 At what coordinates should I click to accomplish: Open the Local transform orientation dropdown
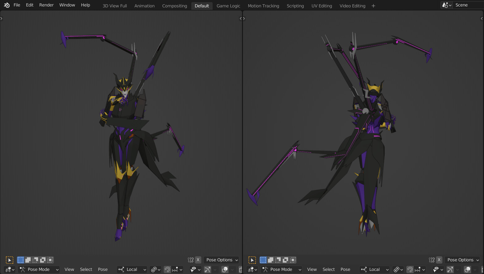tap(132, 269)
